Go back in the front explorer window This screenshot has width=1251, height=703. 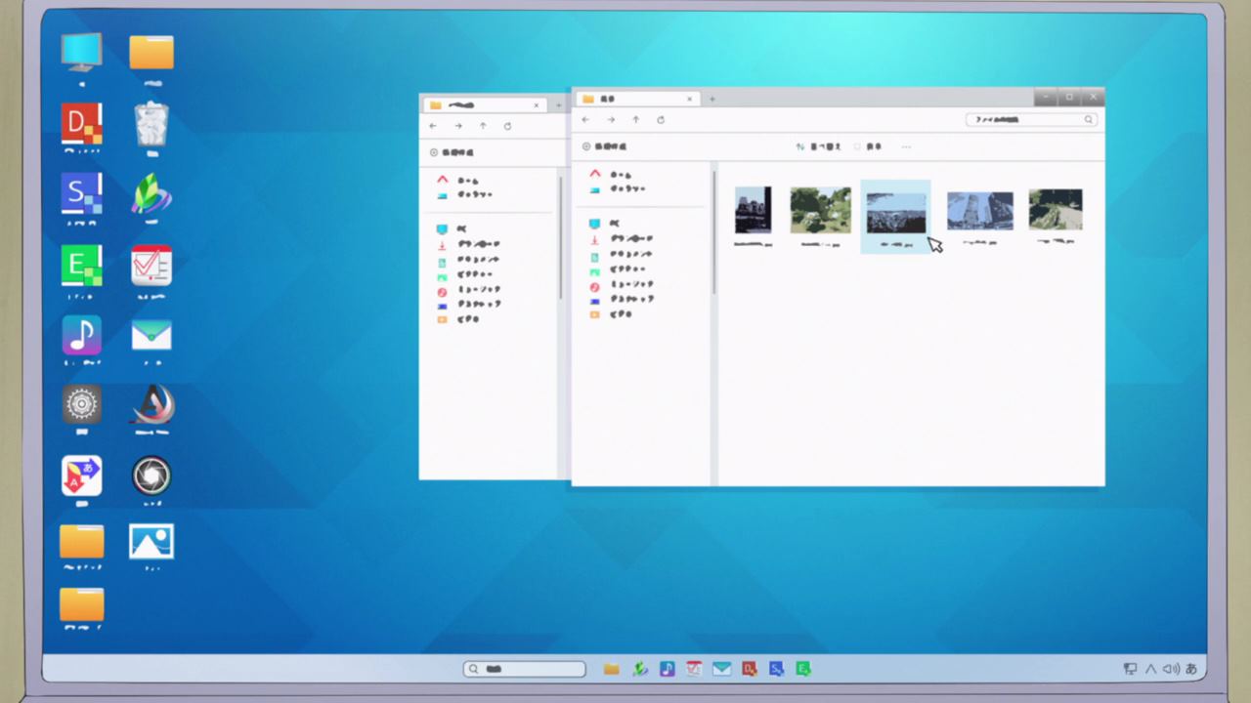pos(585,119)
